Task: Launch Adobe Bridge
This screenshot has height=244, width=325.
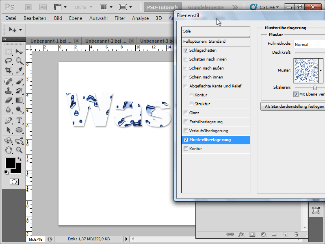Action: pos(28,7)
